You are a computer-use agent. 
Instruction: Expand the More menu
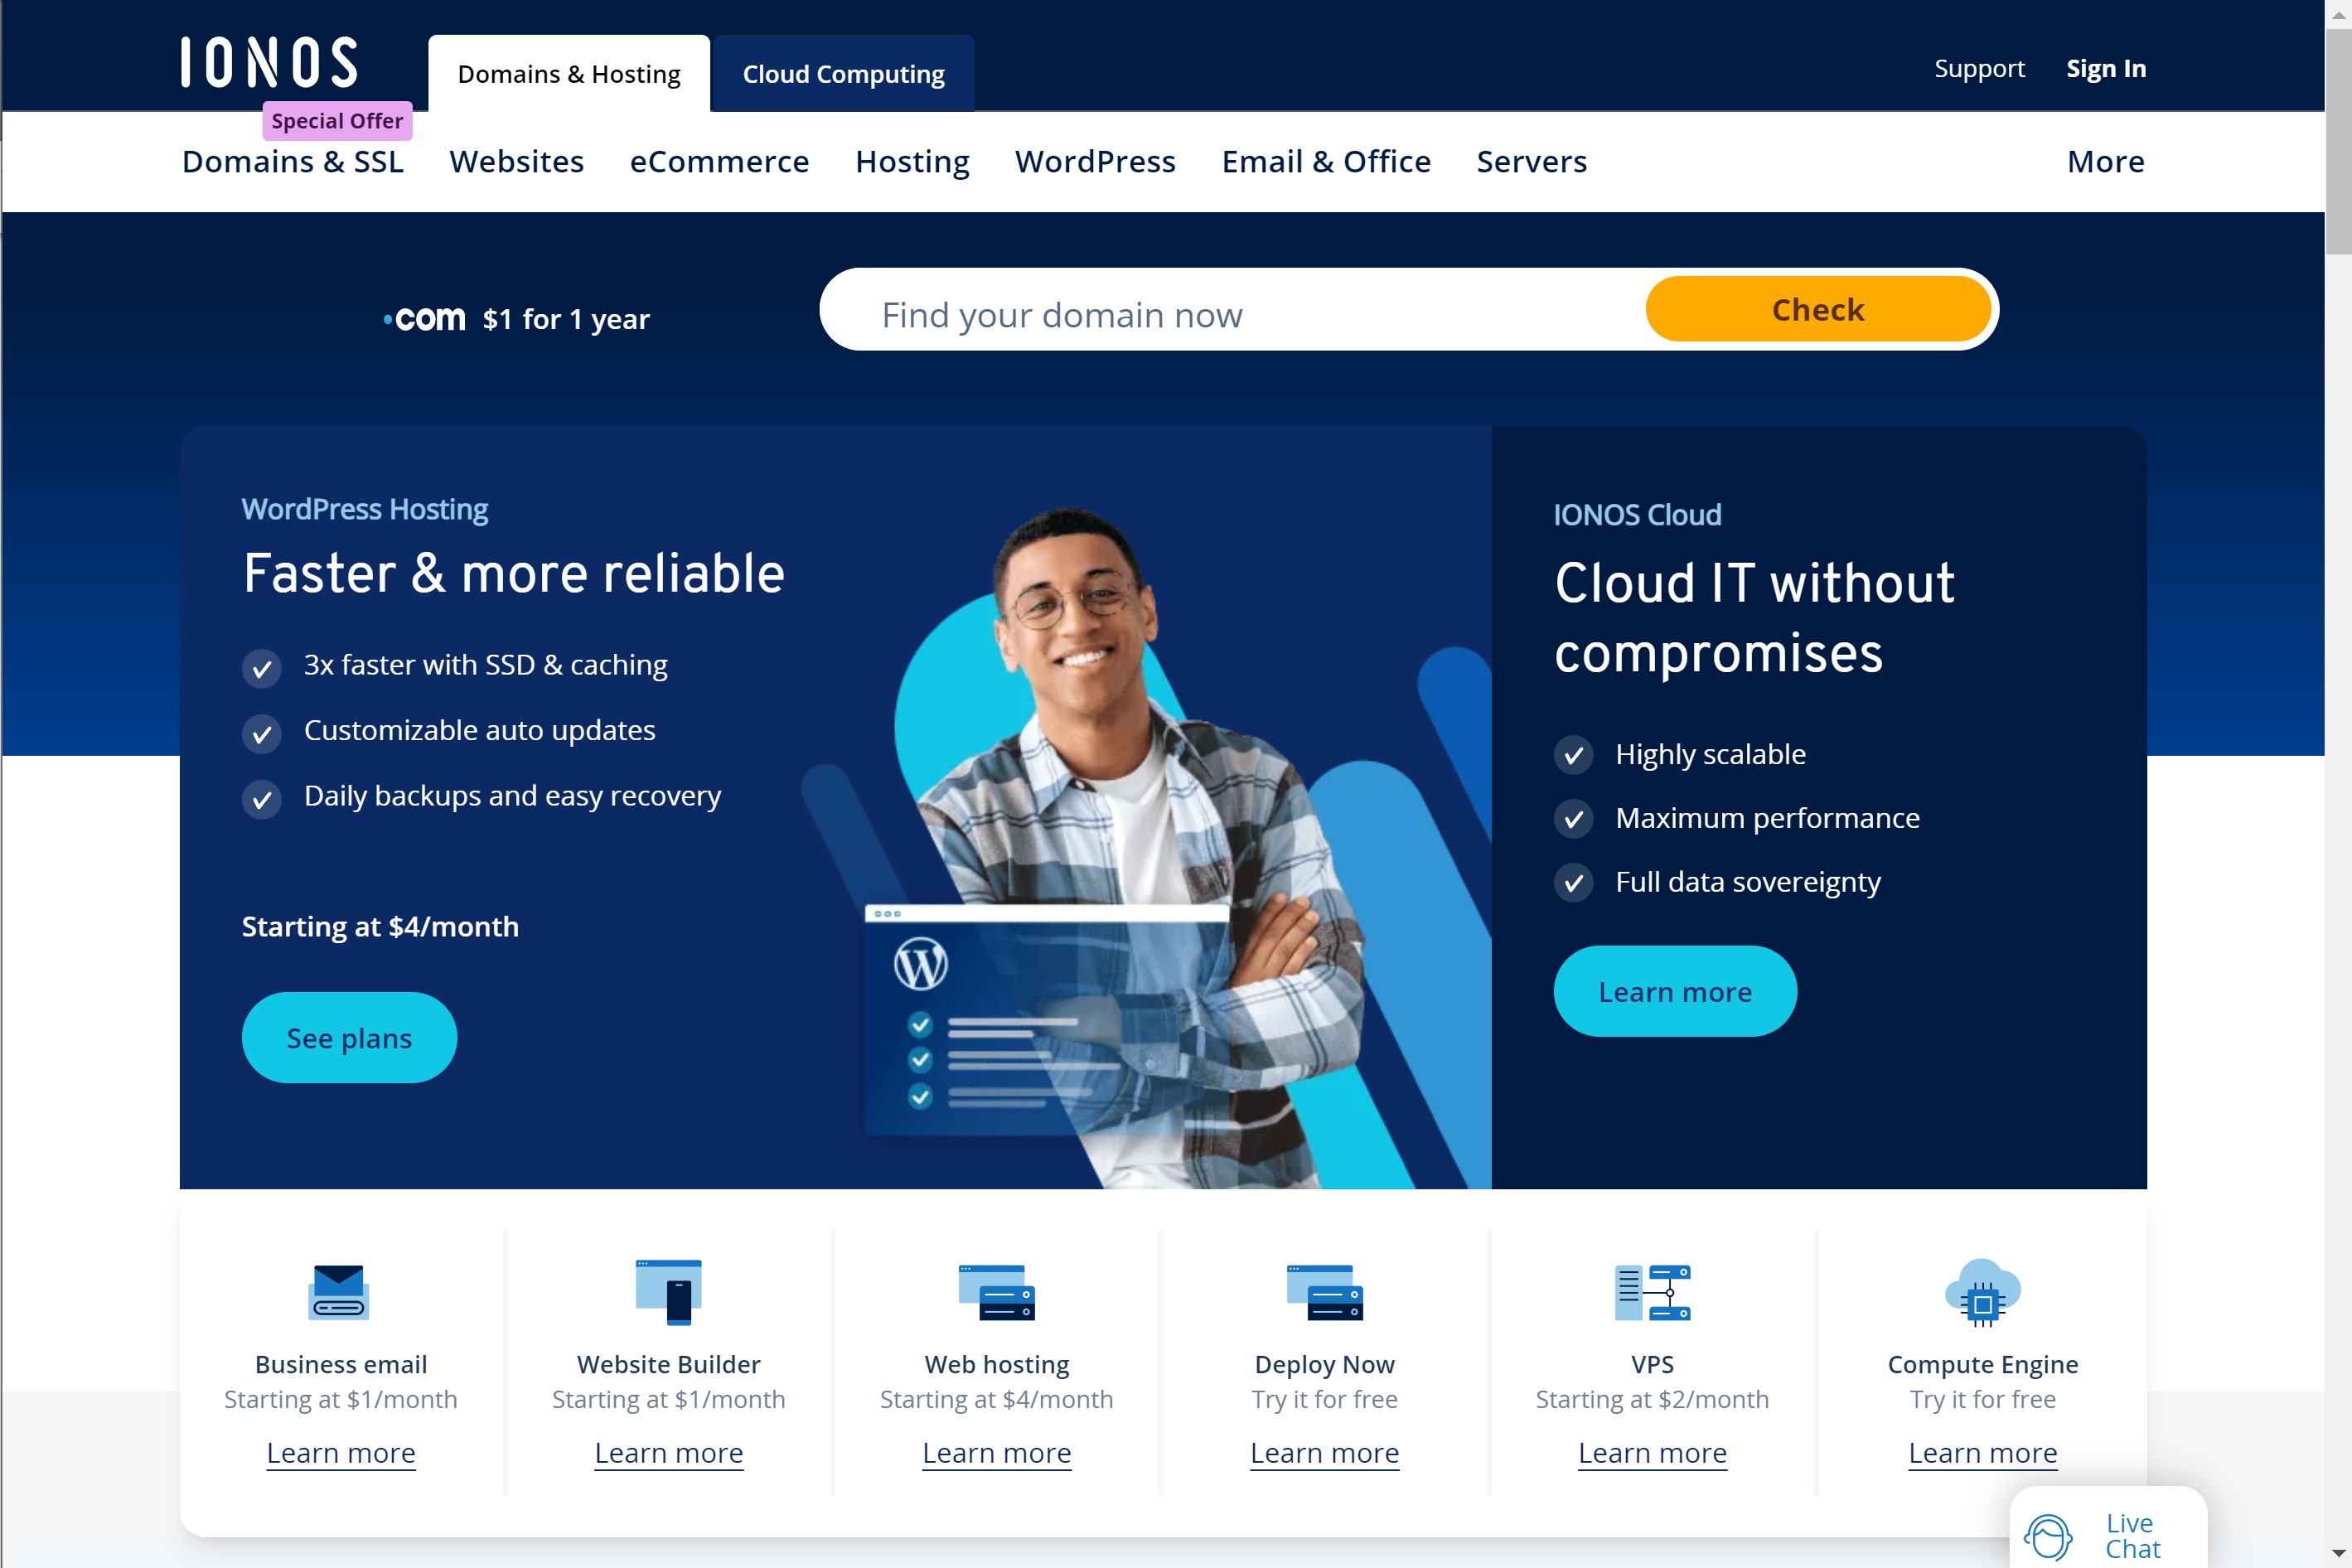[x=2106, y=161]
